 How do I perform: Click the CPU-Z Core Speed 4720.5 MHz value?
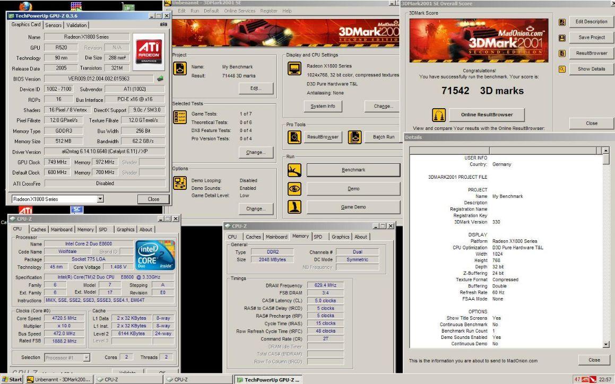tap(64, 318)
